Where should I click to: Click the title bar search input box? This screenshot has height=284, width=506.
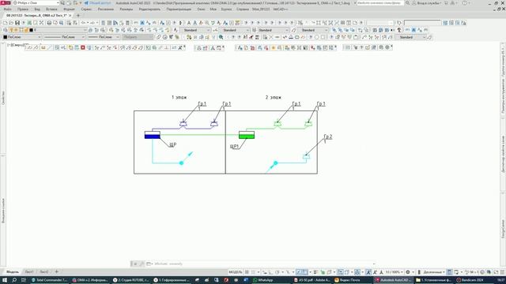coord(380,3)
